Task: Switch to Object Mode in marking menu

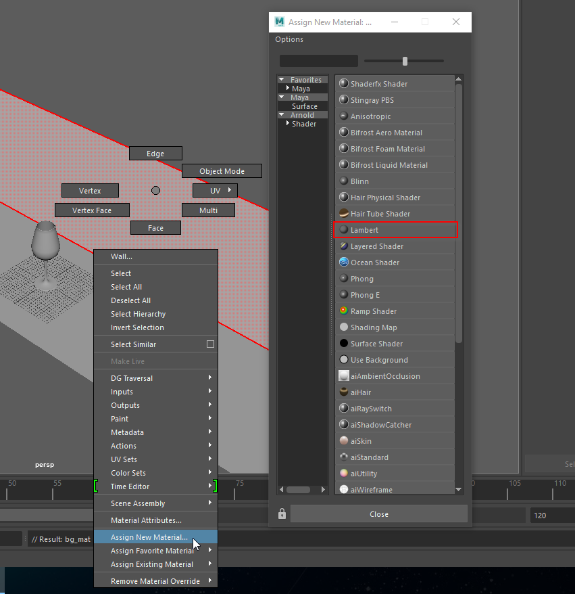Action: [x=222, y=171]
